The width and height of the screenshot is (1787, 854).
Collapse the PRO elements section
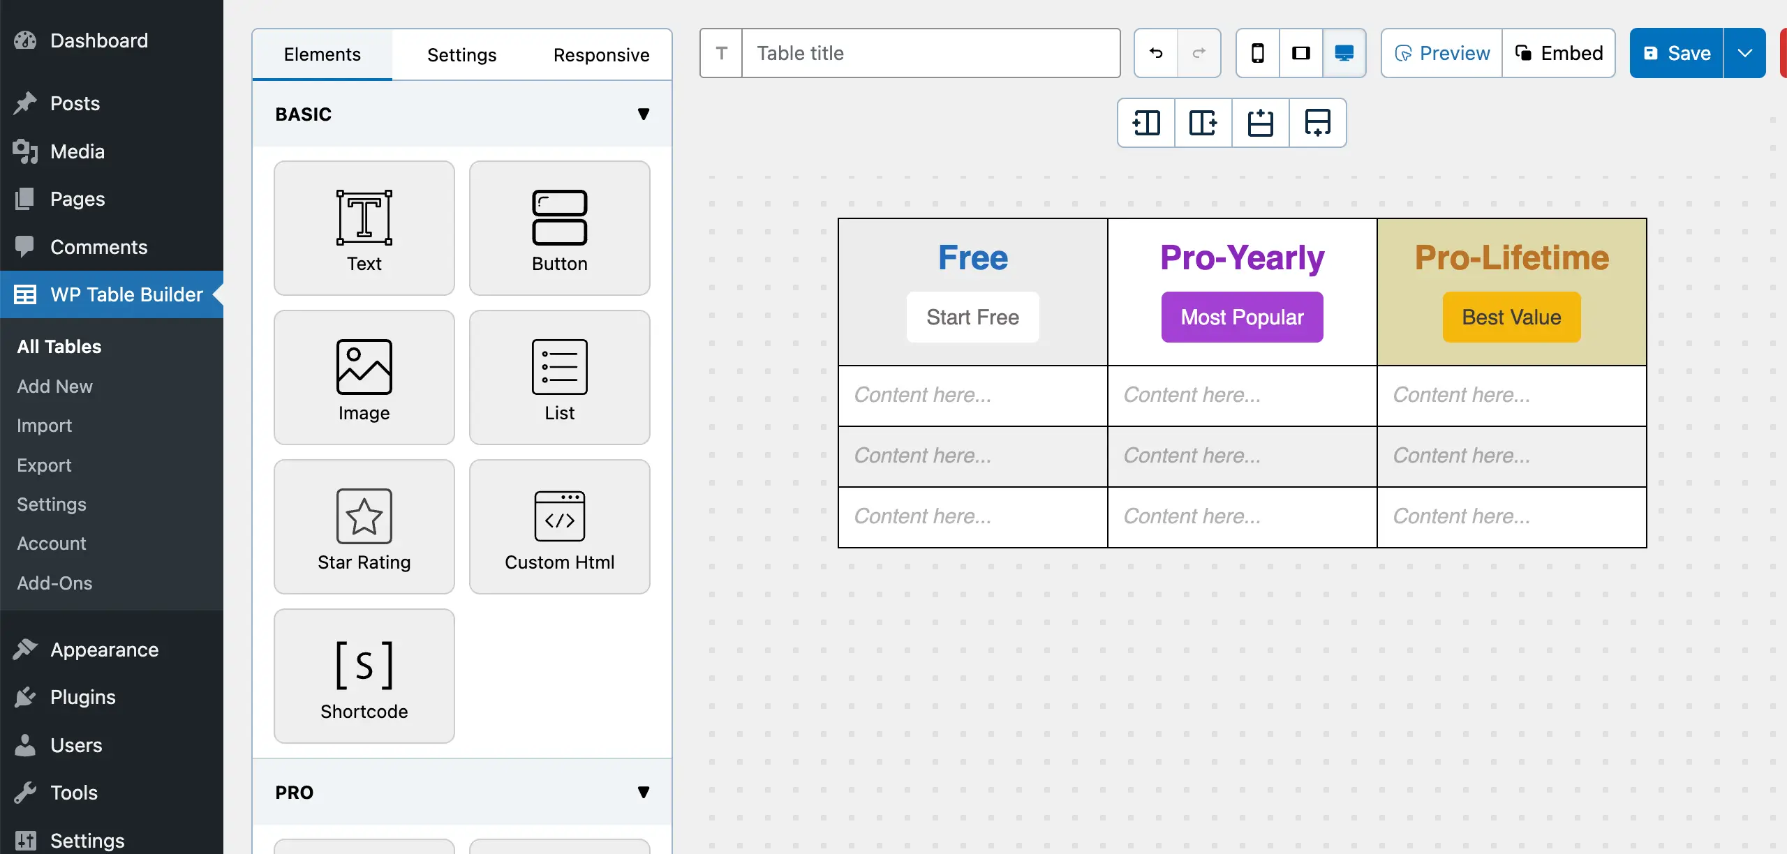643,792
